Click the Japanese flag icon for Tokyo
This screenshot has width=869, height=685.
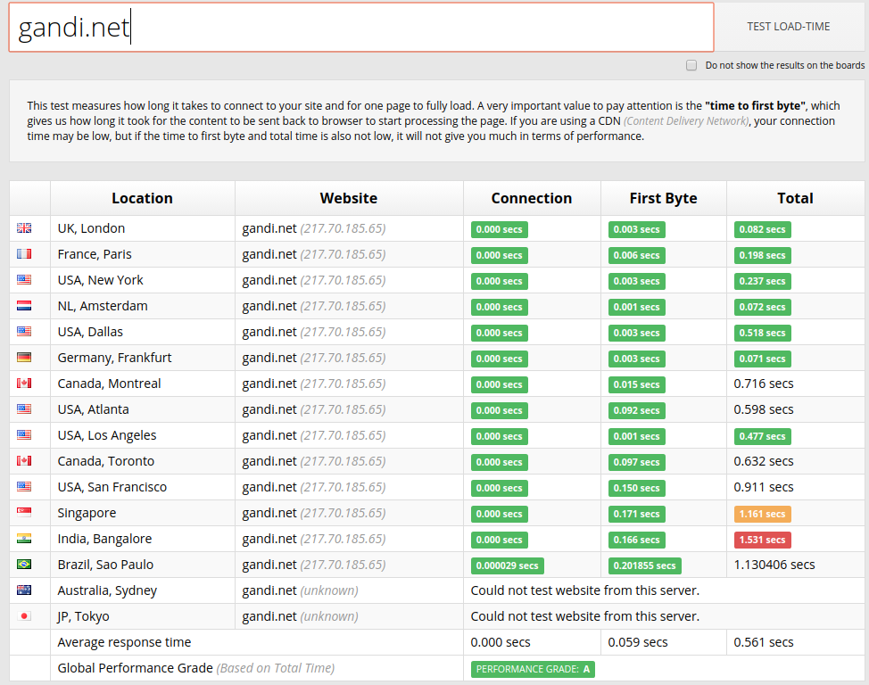24,615
